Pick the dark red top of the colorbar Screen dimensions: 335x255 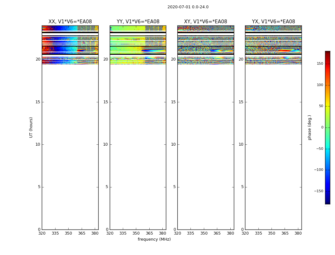click(x=327, y=53)
